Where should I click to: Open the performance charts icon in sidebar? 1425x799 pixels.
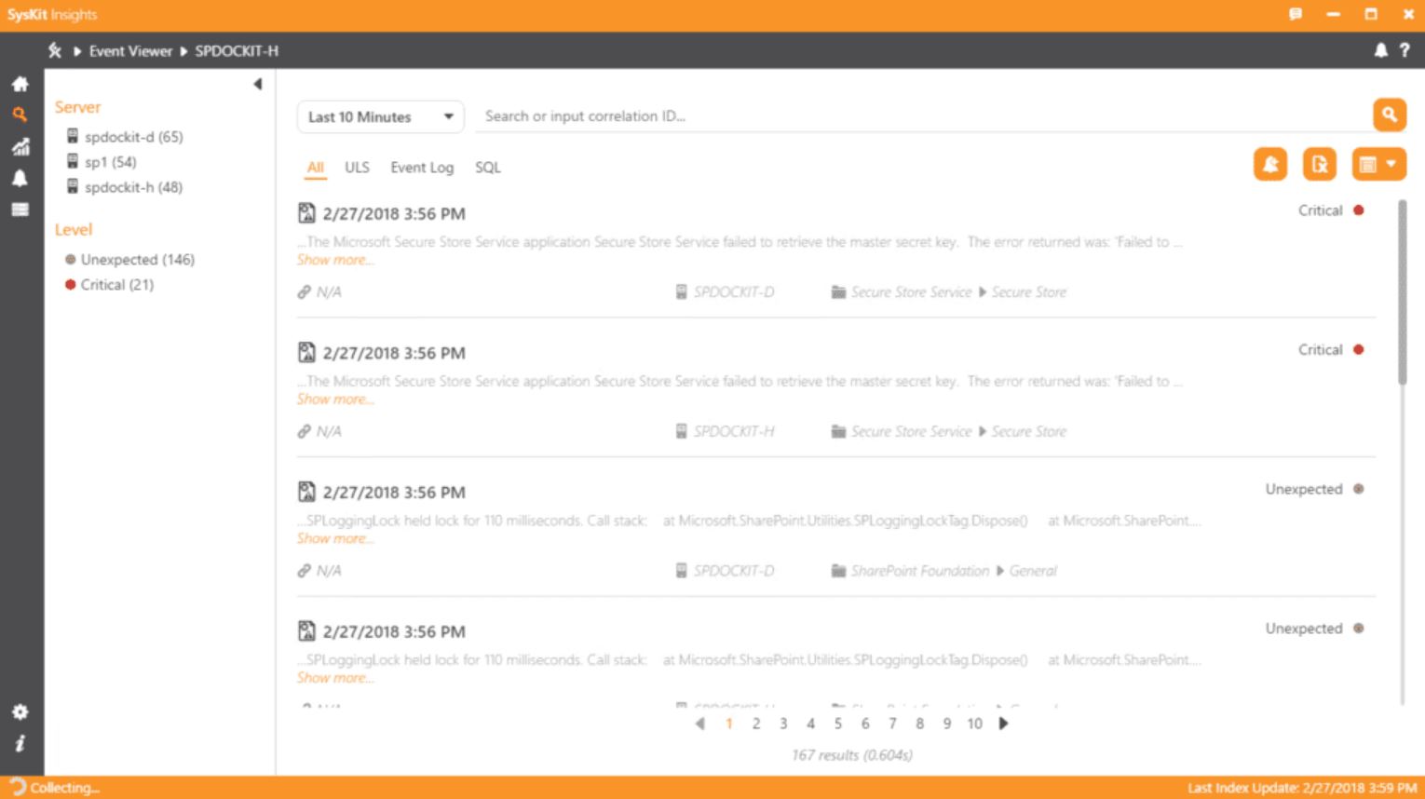tap(20, 147)
